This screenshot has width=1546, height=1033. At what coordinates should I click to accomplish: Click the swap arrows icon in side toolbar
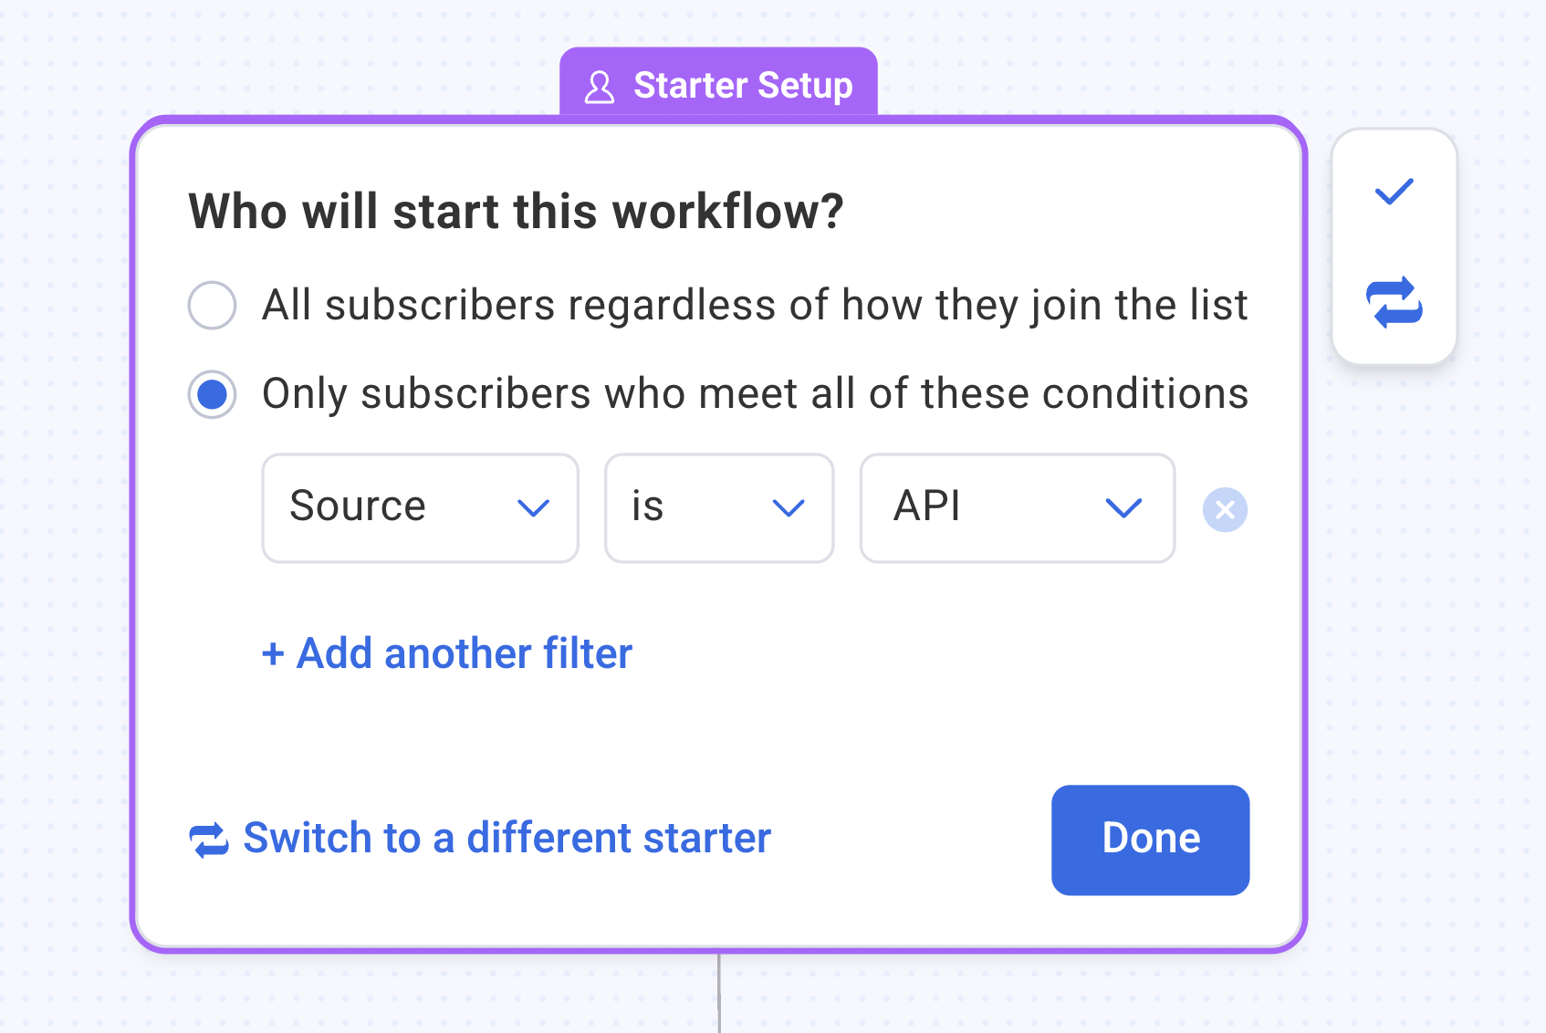click(1394, 303)
